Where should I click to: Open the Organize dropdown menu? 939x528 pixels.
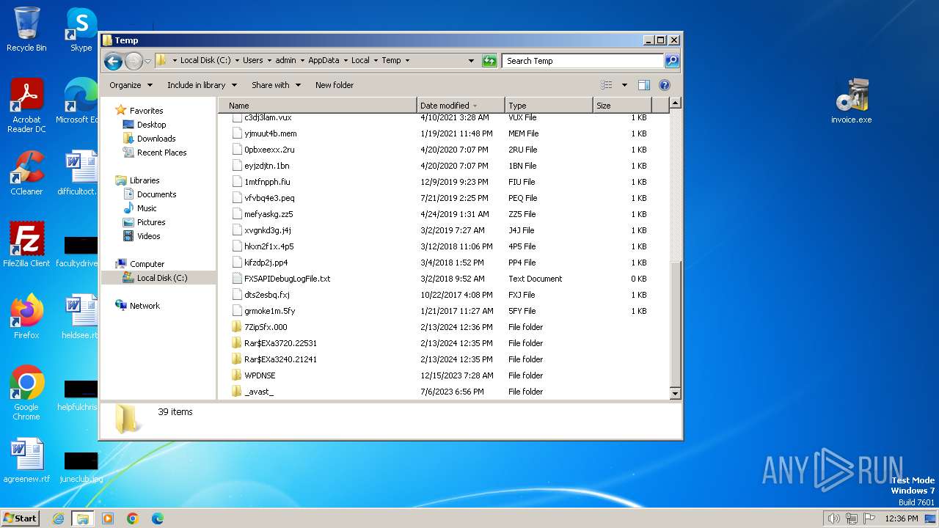[x=131, y=85]
